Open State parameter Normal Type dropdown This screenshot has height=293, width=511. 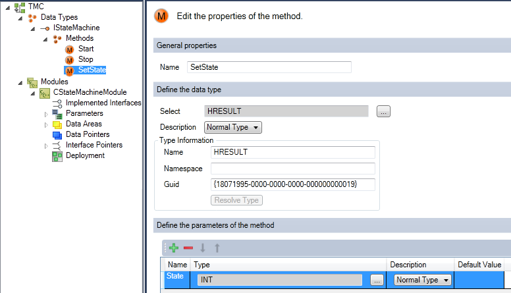[x=423, y=280]
